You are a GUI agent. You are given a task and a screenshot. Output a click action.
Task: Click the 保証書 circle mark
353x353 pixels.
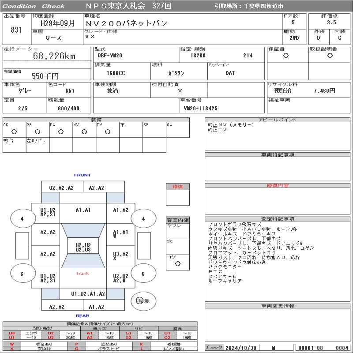click(286, 56)
